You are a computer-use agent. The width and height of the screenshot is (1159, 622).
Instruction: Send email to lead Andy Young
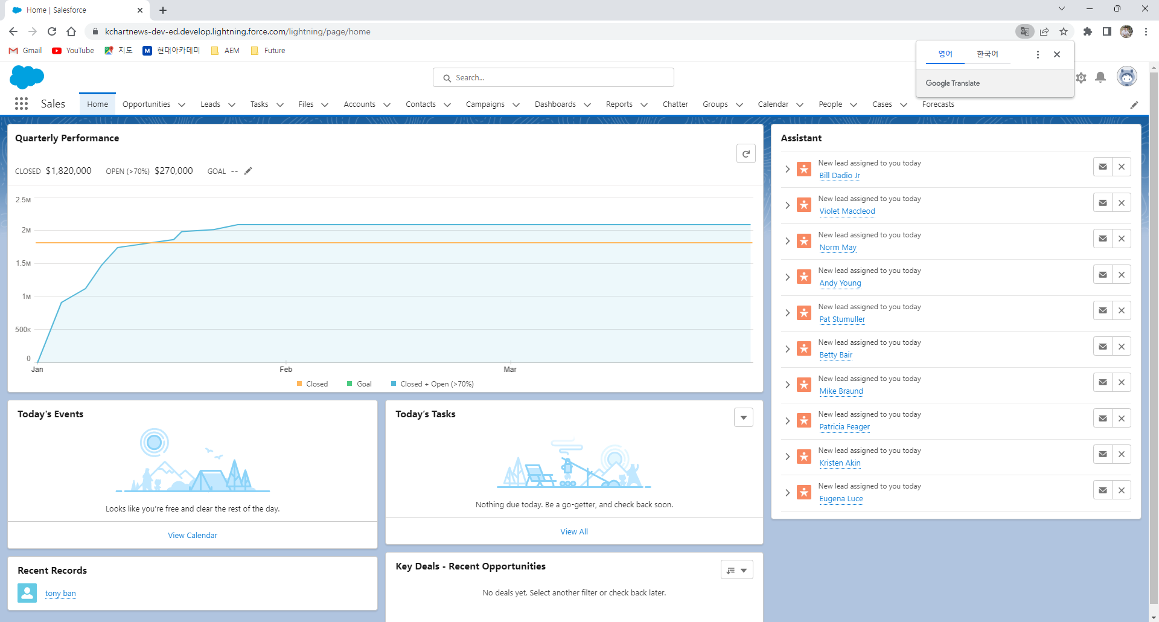tap(1103, 275)
